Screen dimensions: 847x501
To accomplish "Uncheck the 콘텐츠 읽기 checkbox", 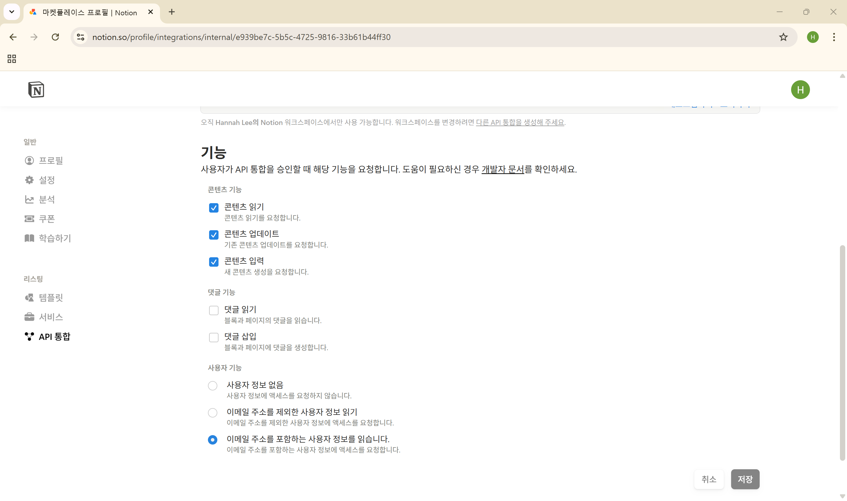I will coord(214,208).
